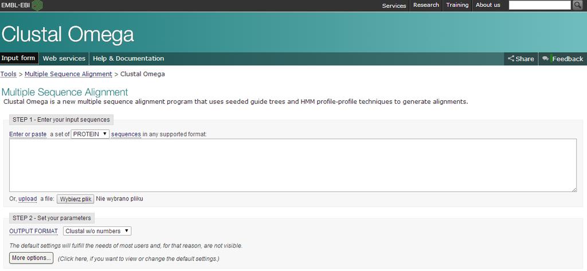Click inside the sequence input text area

tap(293, 166)
